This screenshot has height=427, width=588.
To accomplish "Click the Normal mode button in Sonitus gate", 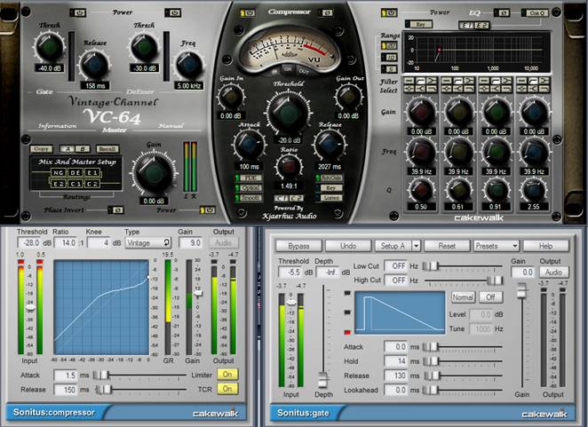I will (x=463, y=297).
